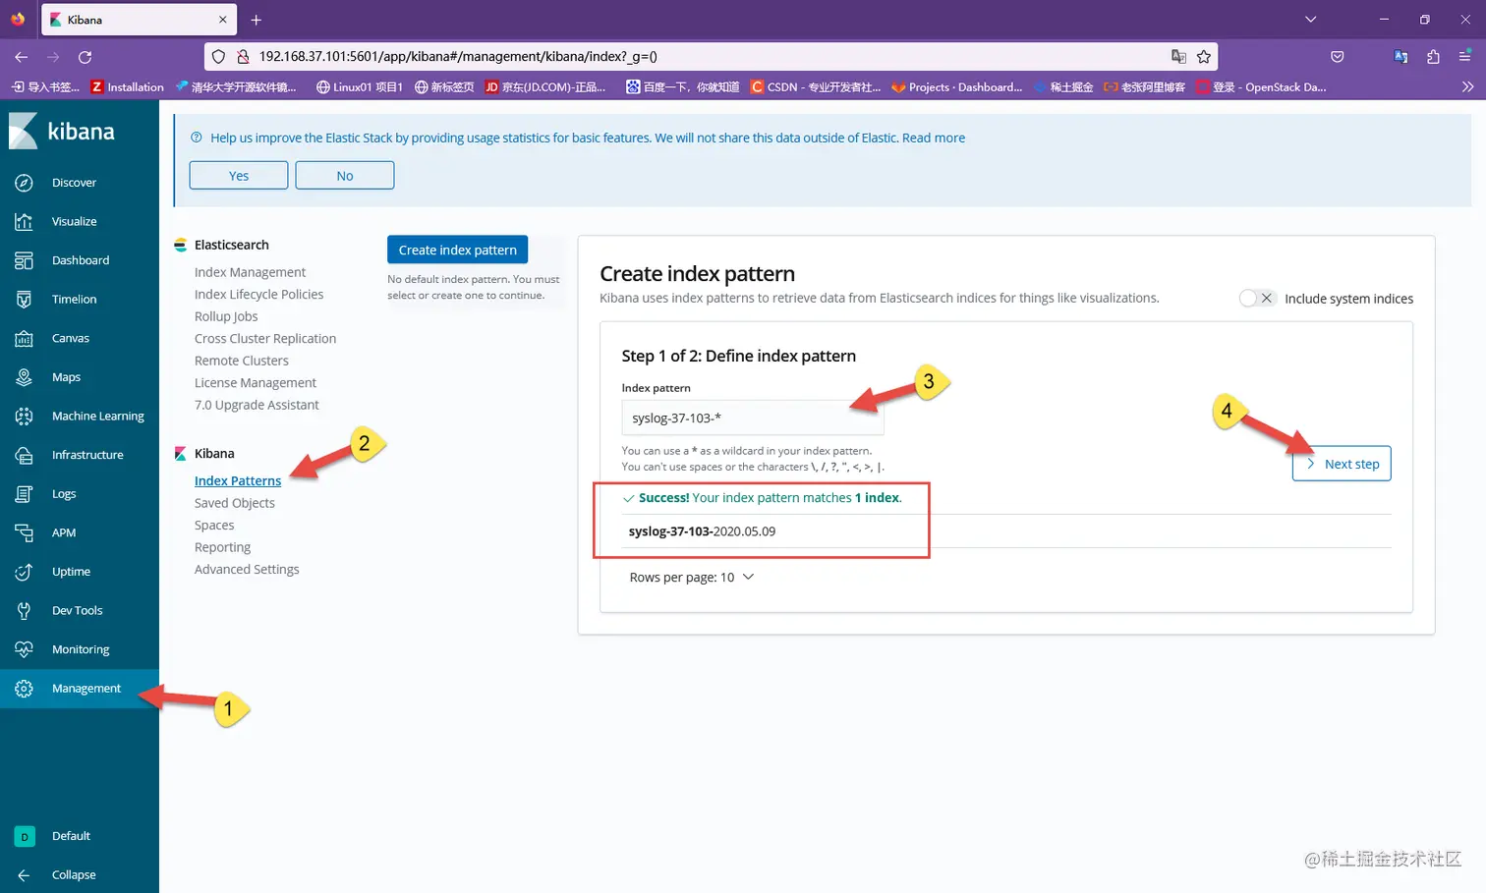Open the Installation bookmark
The height and width of the screenshot is (893, 1486).
coord(128,86)
